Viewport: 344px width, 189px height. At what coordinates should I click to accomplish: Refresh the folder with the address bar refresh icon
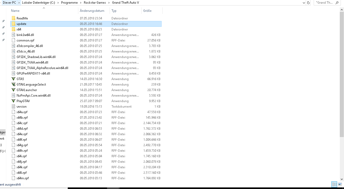point(309,3)
